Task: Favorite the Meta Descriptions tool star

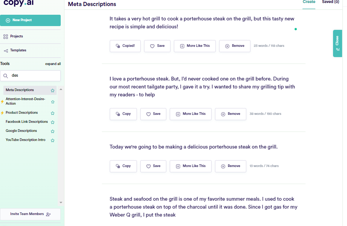Action: coord(53,90)
